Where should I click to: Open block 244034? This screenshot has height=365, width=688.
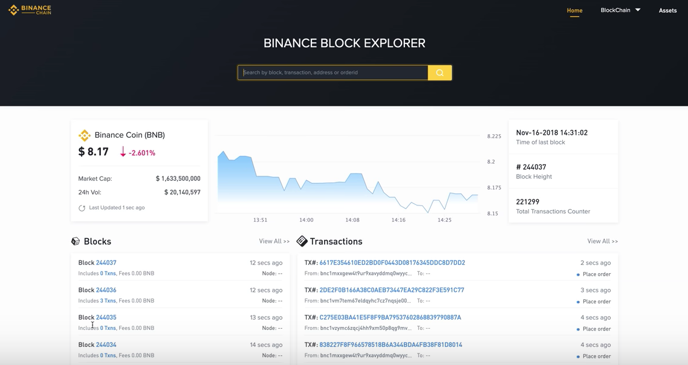point(106,345)
